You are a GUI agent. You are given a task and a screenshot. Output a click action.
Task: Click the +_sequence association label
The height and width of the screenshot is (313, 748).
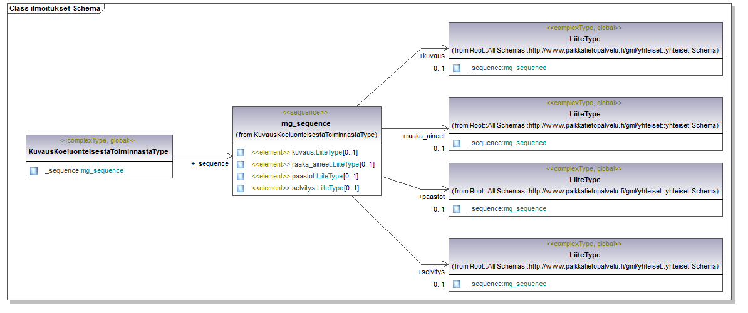pos(210,164)
